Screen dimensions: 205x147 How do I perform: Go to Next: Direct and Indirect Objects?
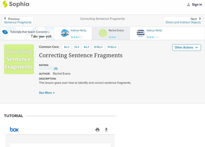click(183, 21)
